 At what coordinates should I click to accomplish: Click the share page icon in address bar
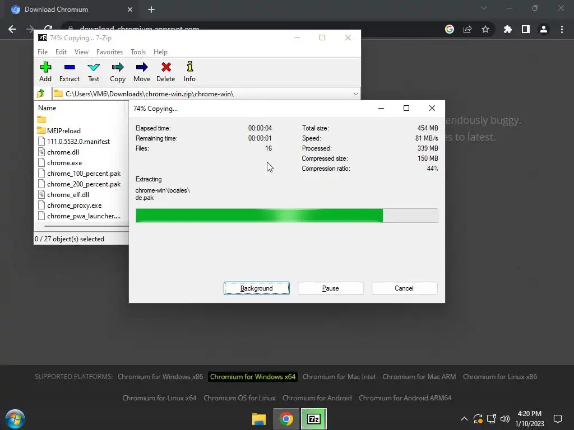click(467, 29)
